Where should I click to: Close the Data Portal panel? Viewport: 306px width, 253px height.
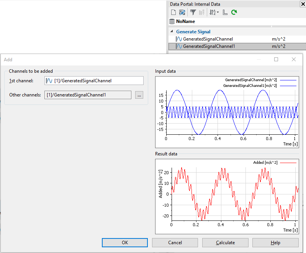tap(302, 4)
